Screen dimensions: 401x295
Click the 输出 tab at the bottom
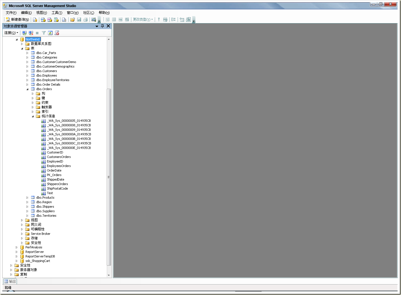[x=10, y=281]
